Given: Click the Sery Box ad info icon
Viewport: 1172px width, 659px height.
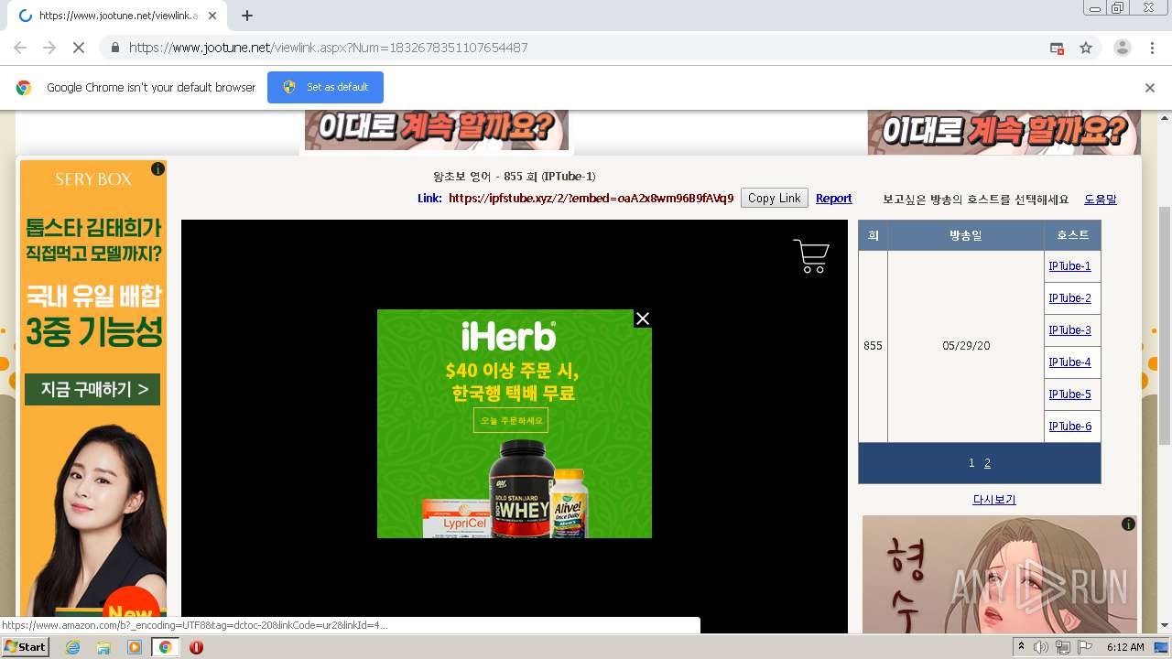Looking at the screenshot, I should (x=157, y=169).
